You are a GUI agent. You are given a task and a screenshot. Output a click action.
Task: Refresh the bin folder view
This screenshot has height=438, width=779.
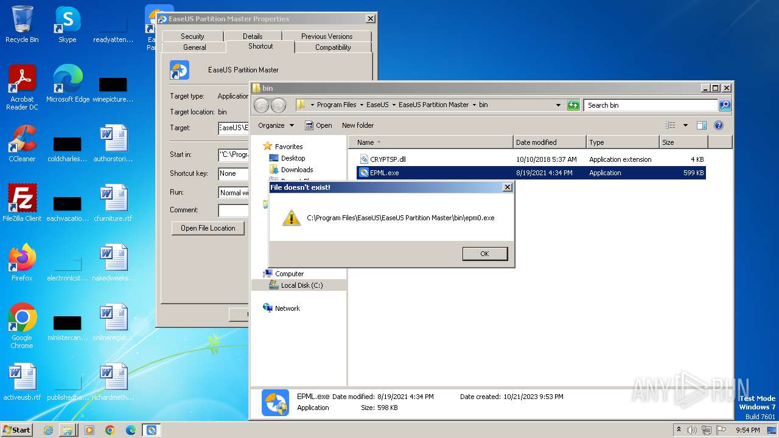(x=573, y=105)
